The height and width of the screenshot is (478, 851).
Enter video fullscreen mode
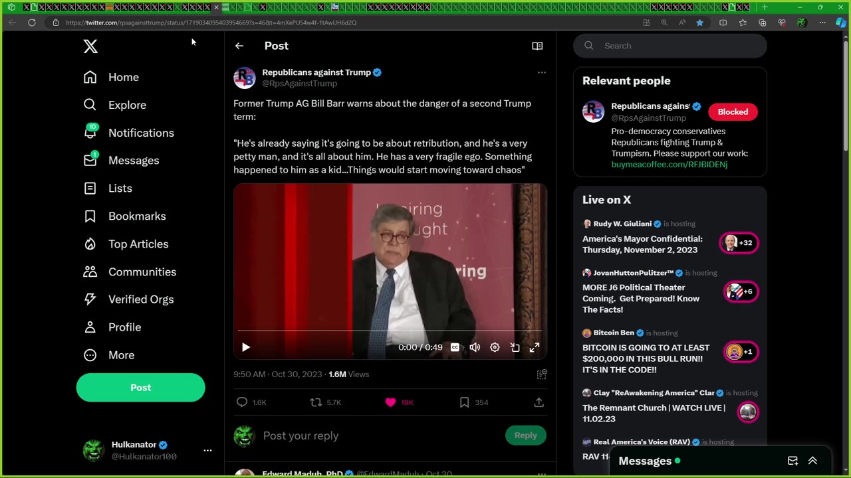[535, 347]
